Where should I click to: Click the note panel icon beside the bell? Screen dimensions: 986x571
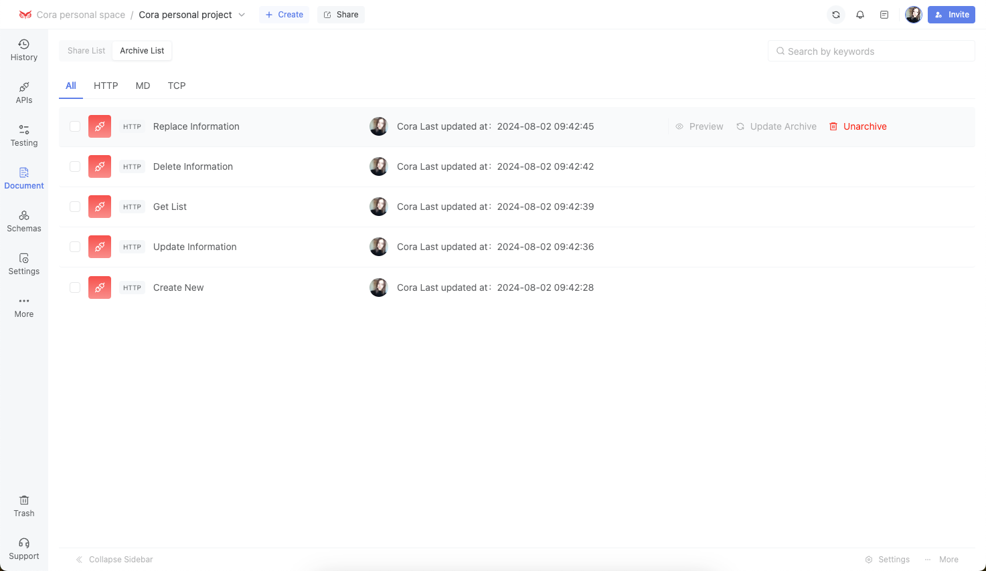click(884, 15)
